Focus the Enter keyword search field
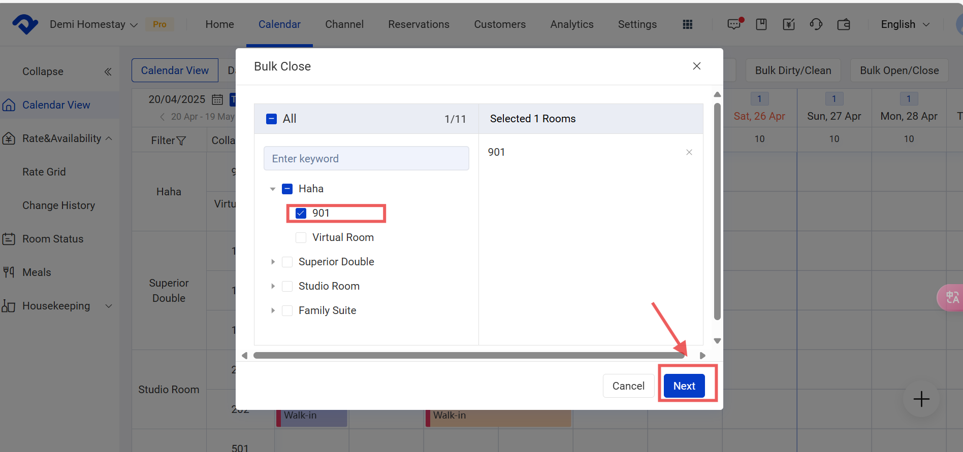The width and height of the screenshot is (963, 452). pyautogui.click(x=366, y=159)
